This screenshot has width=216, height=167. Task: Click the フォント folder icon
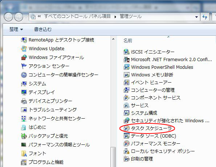click(24, 154)
